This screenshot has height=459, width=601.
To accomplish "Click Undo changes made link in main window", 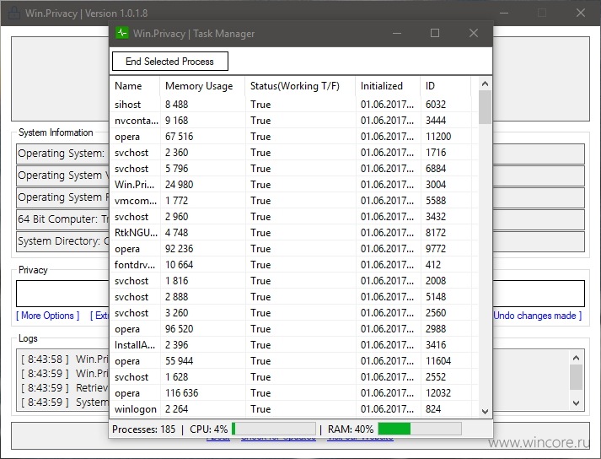I will point(538,316).
